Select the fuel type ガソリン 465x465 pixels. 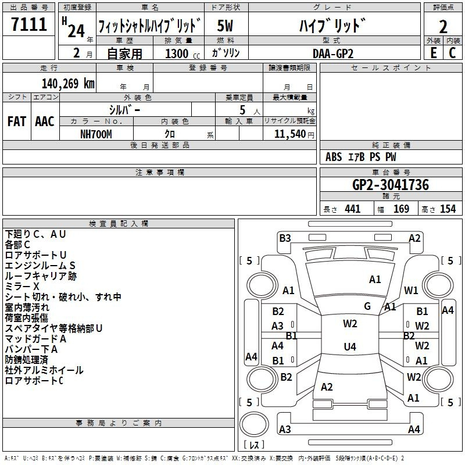(x=226, y=53)
